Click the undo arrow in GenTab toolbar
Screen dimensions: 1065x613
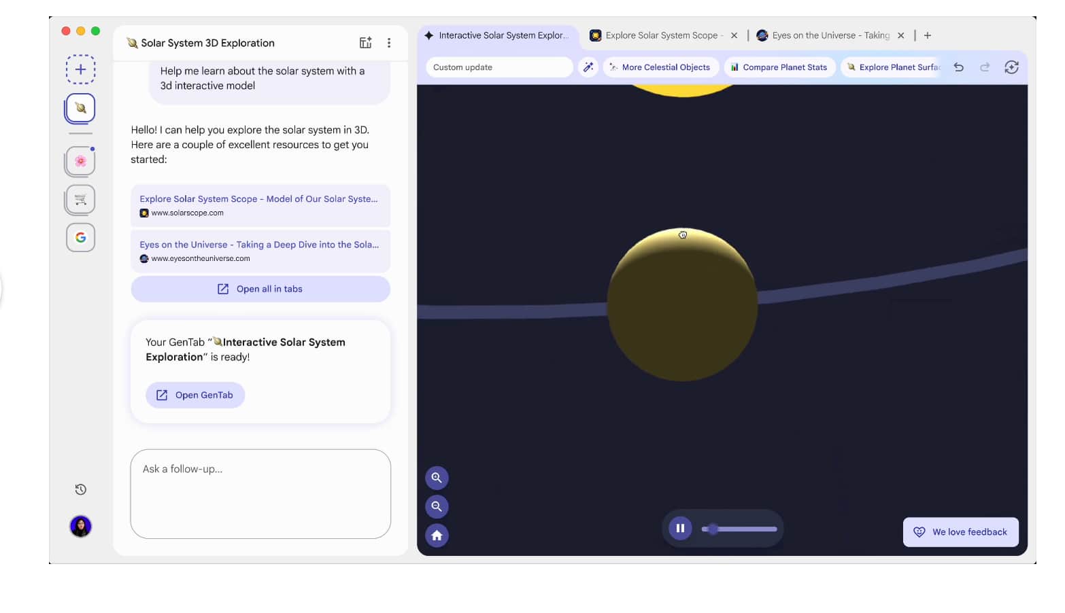pyautogui.click(x=959, y=67)
